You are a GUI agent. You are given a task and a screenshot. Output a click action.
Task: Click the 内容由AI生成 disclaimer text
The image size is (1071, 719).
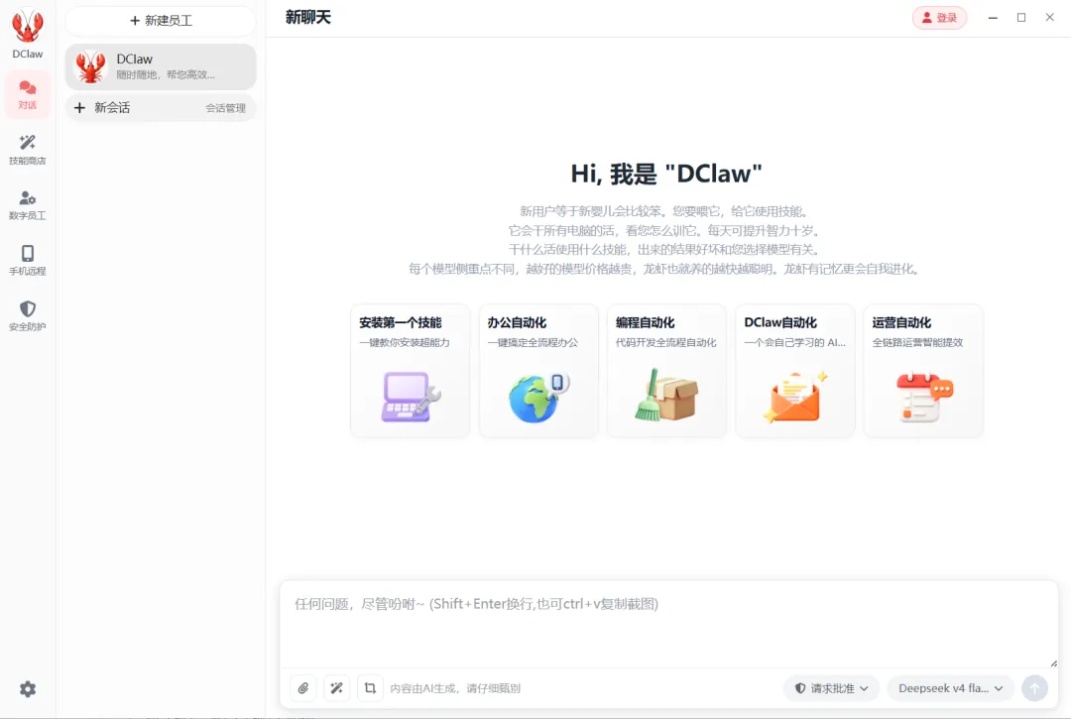tap(455, 688)
